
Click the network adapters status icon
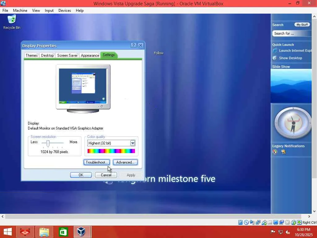(258, 223)
